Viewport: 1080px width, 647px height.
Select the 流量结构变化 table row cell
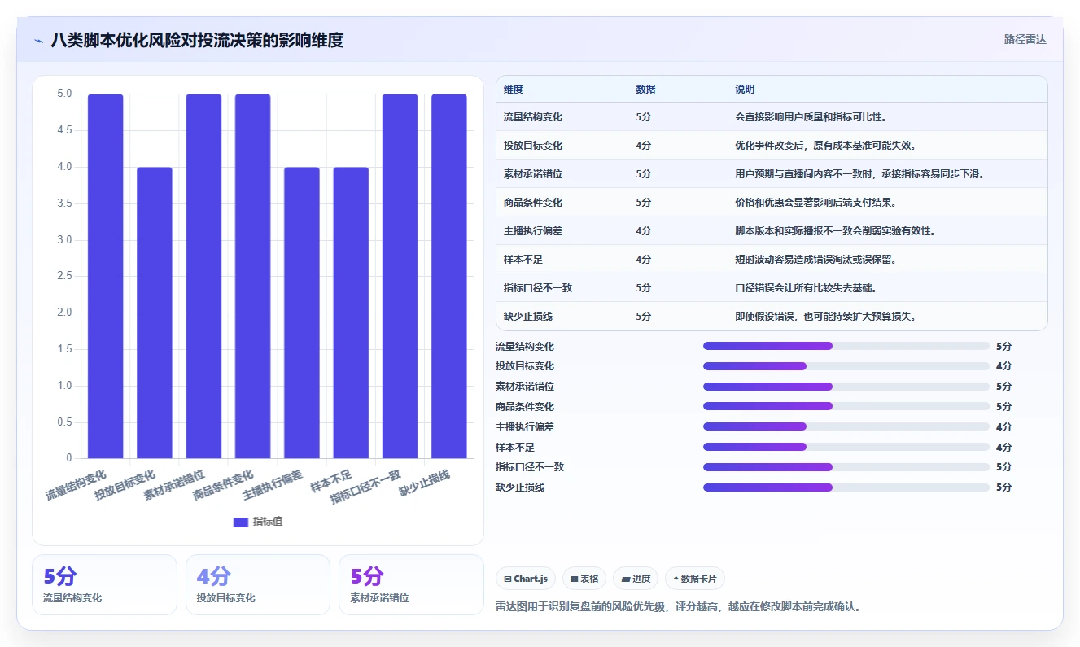tap(533, 117)
